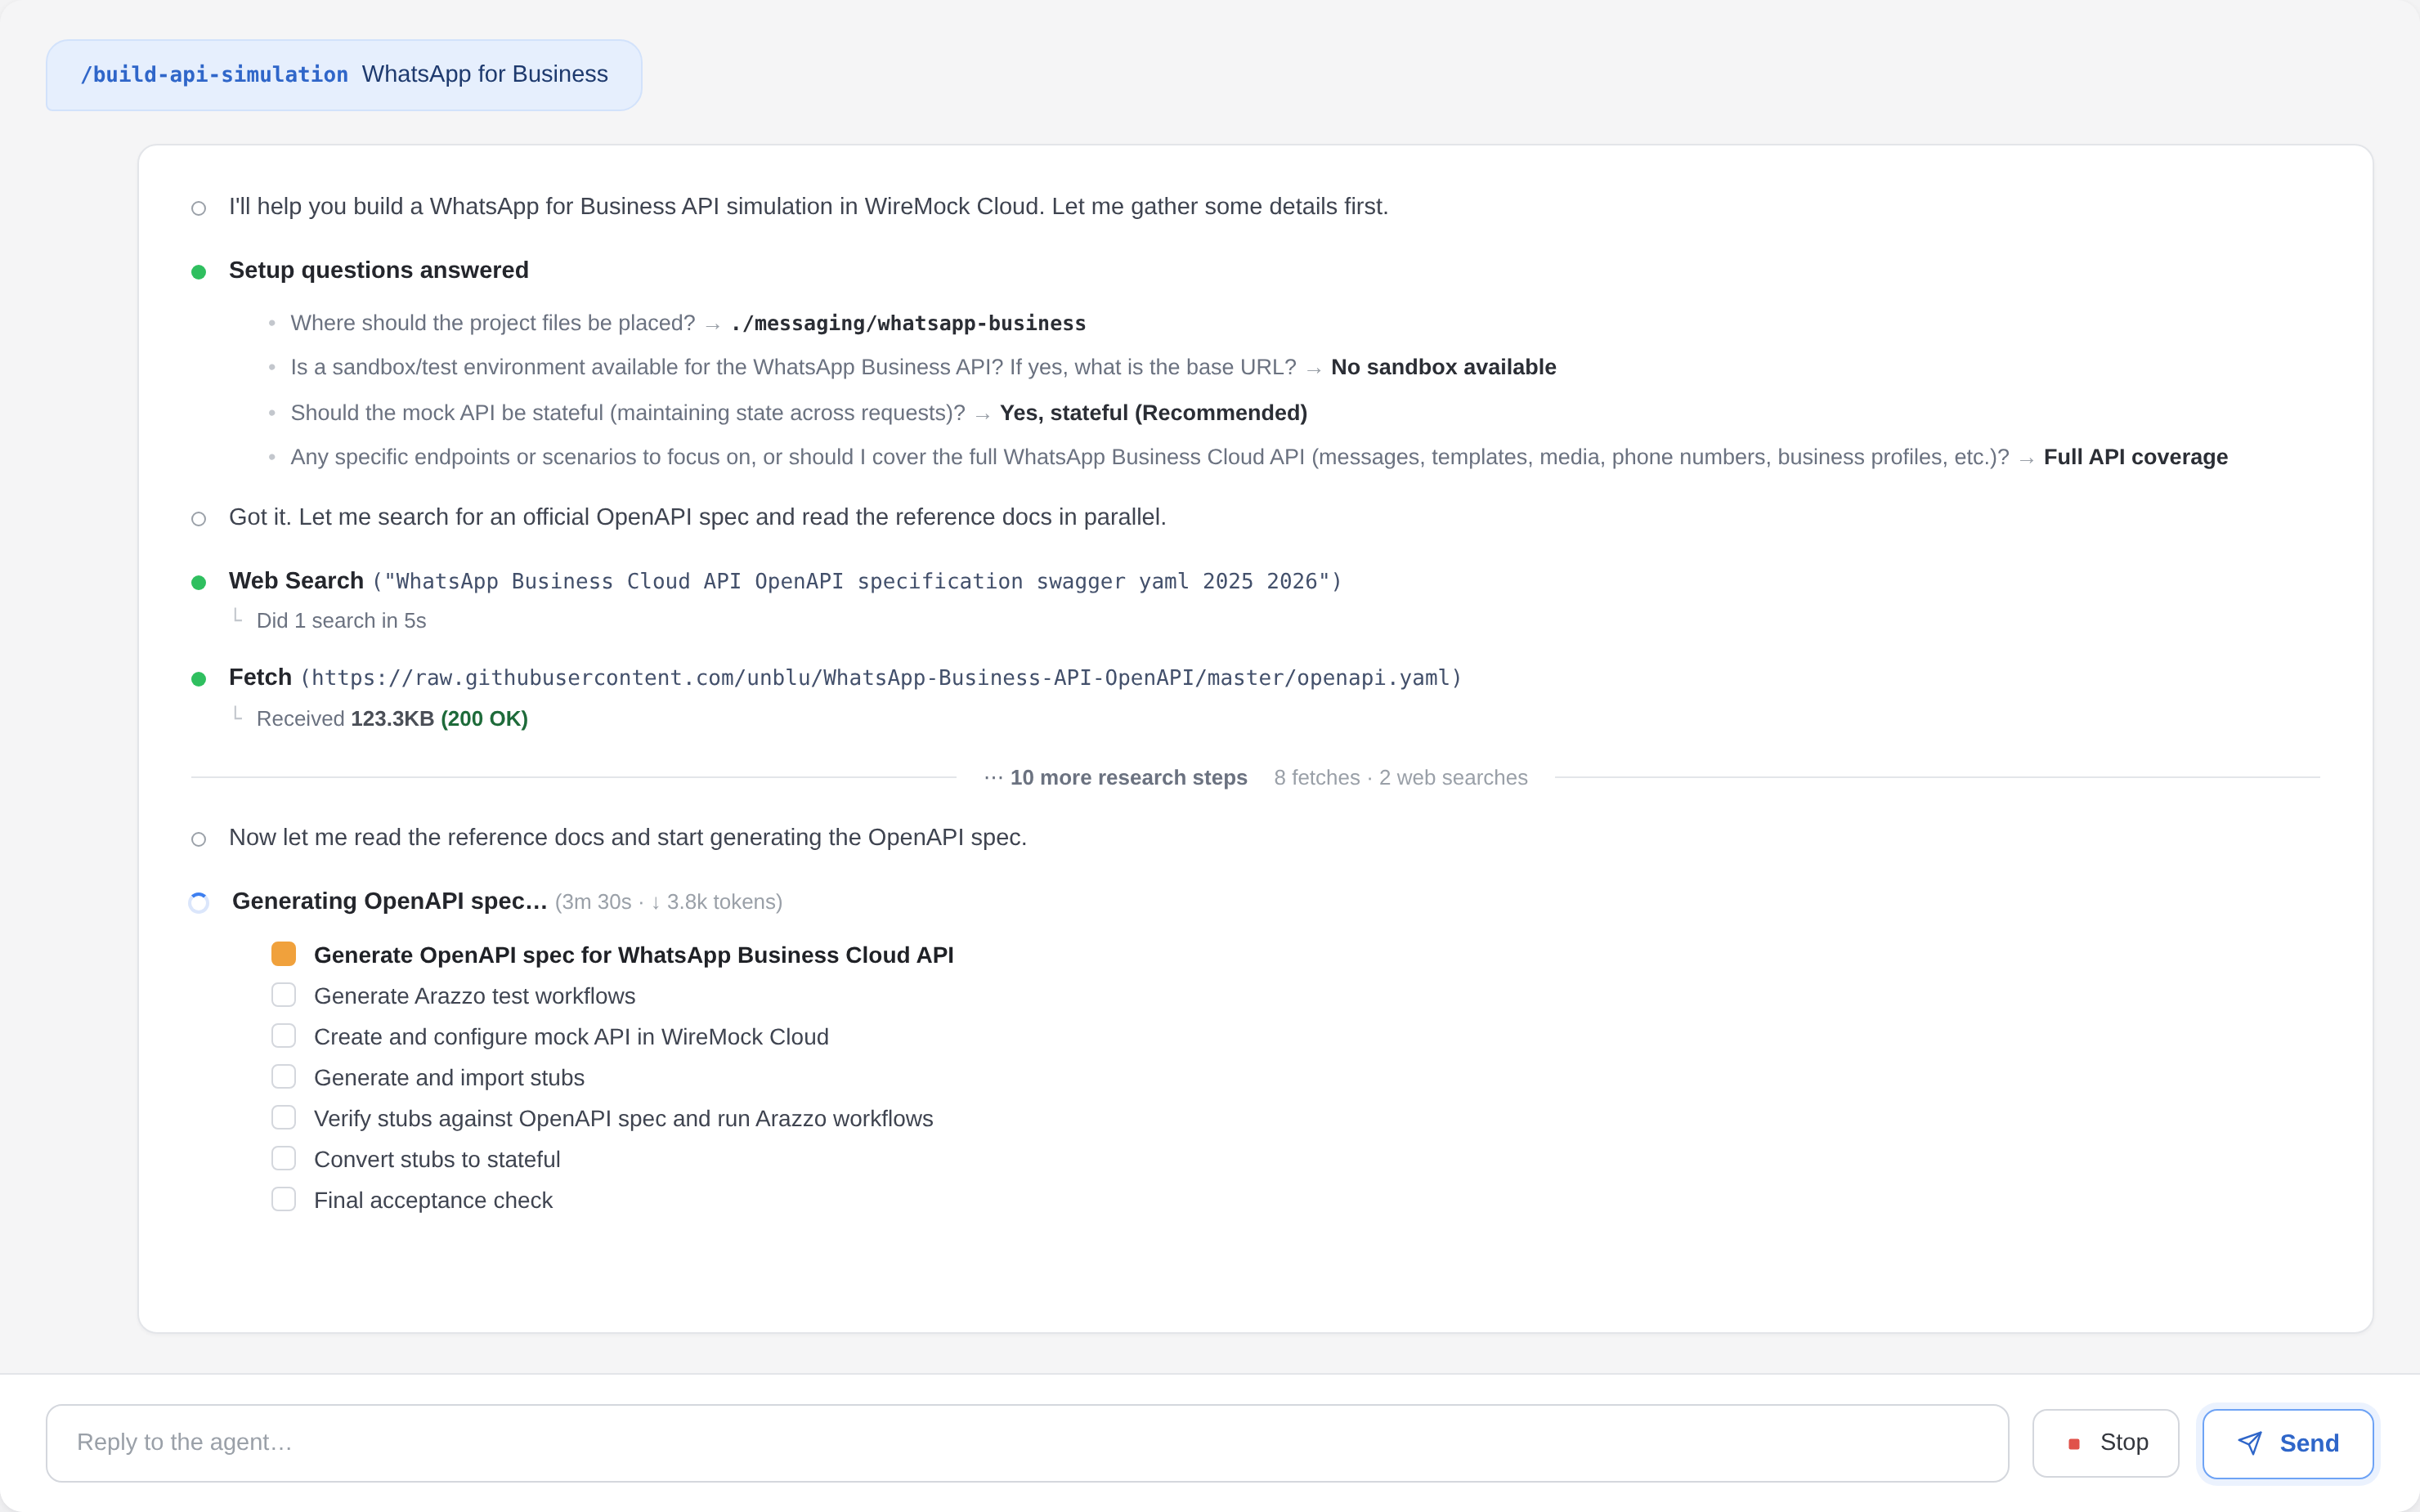Screen dimensions: 2420x1512
Task: Click hollow bullet beside 'Now let me read'
Action: click(x=199, y=839)
